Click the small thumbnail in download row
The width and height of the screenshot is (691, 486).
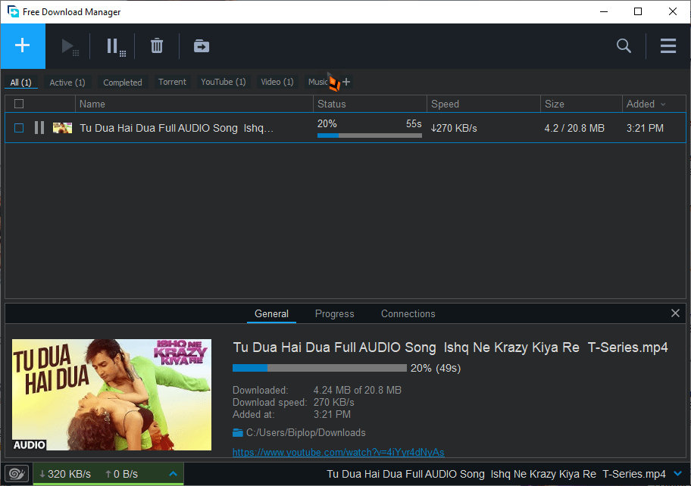pos(62,128)
